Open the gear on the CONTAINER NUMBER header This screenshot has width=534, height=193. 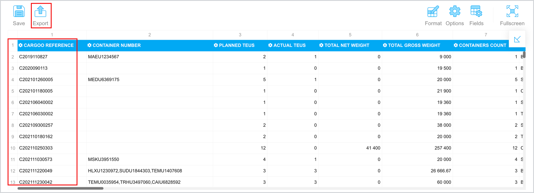point(89,45)
